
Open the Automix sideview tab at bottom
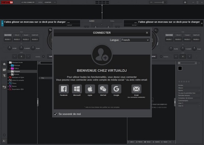pyautogui.click(x=156, y=142)
